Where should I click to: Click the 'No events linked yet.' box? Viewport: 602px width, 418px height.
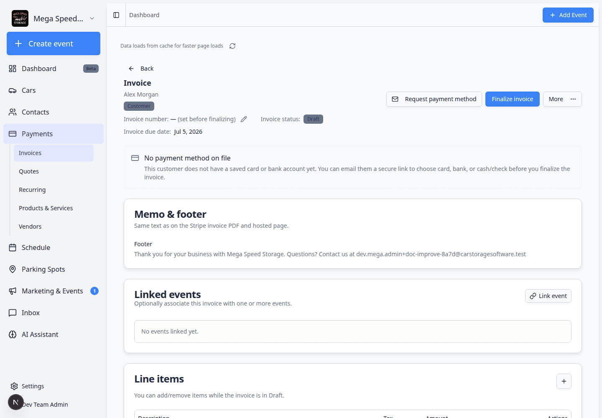point(353,331)
